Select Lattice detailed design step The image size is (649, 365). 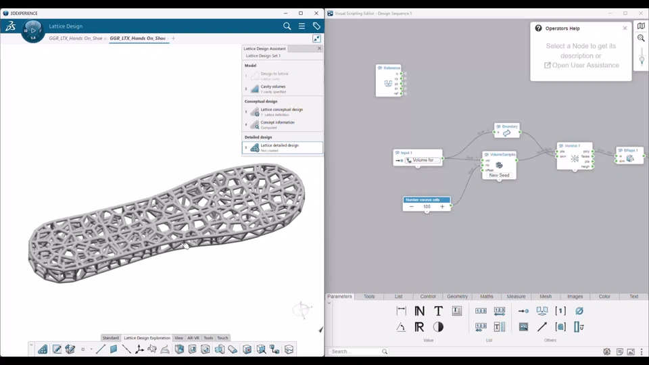pos(283,148)
